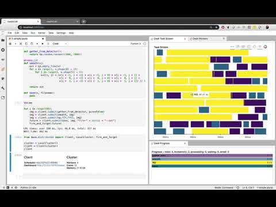
Task: Copy the selected cell icon
Action: click(x=26, y=44)
